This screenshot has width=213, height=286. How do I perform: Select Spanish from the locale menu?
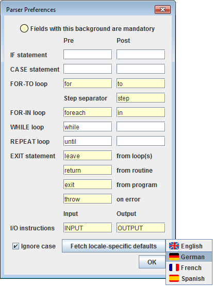(x=189, y=278)
